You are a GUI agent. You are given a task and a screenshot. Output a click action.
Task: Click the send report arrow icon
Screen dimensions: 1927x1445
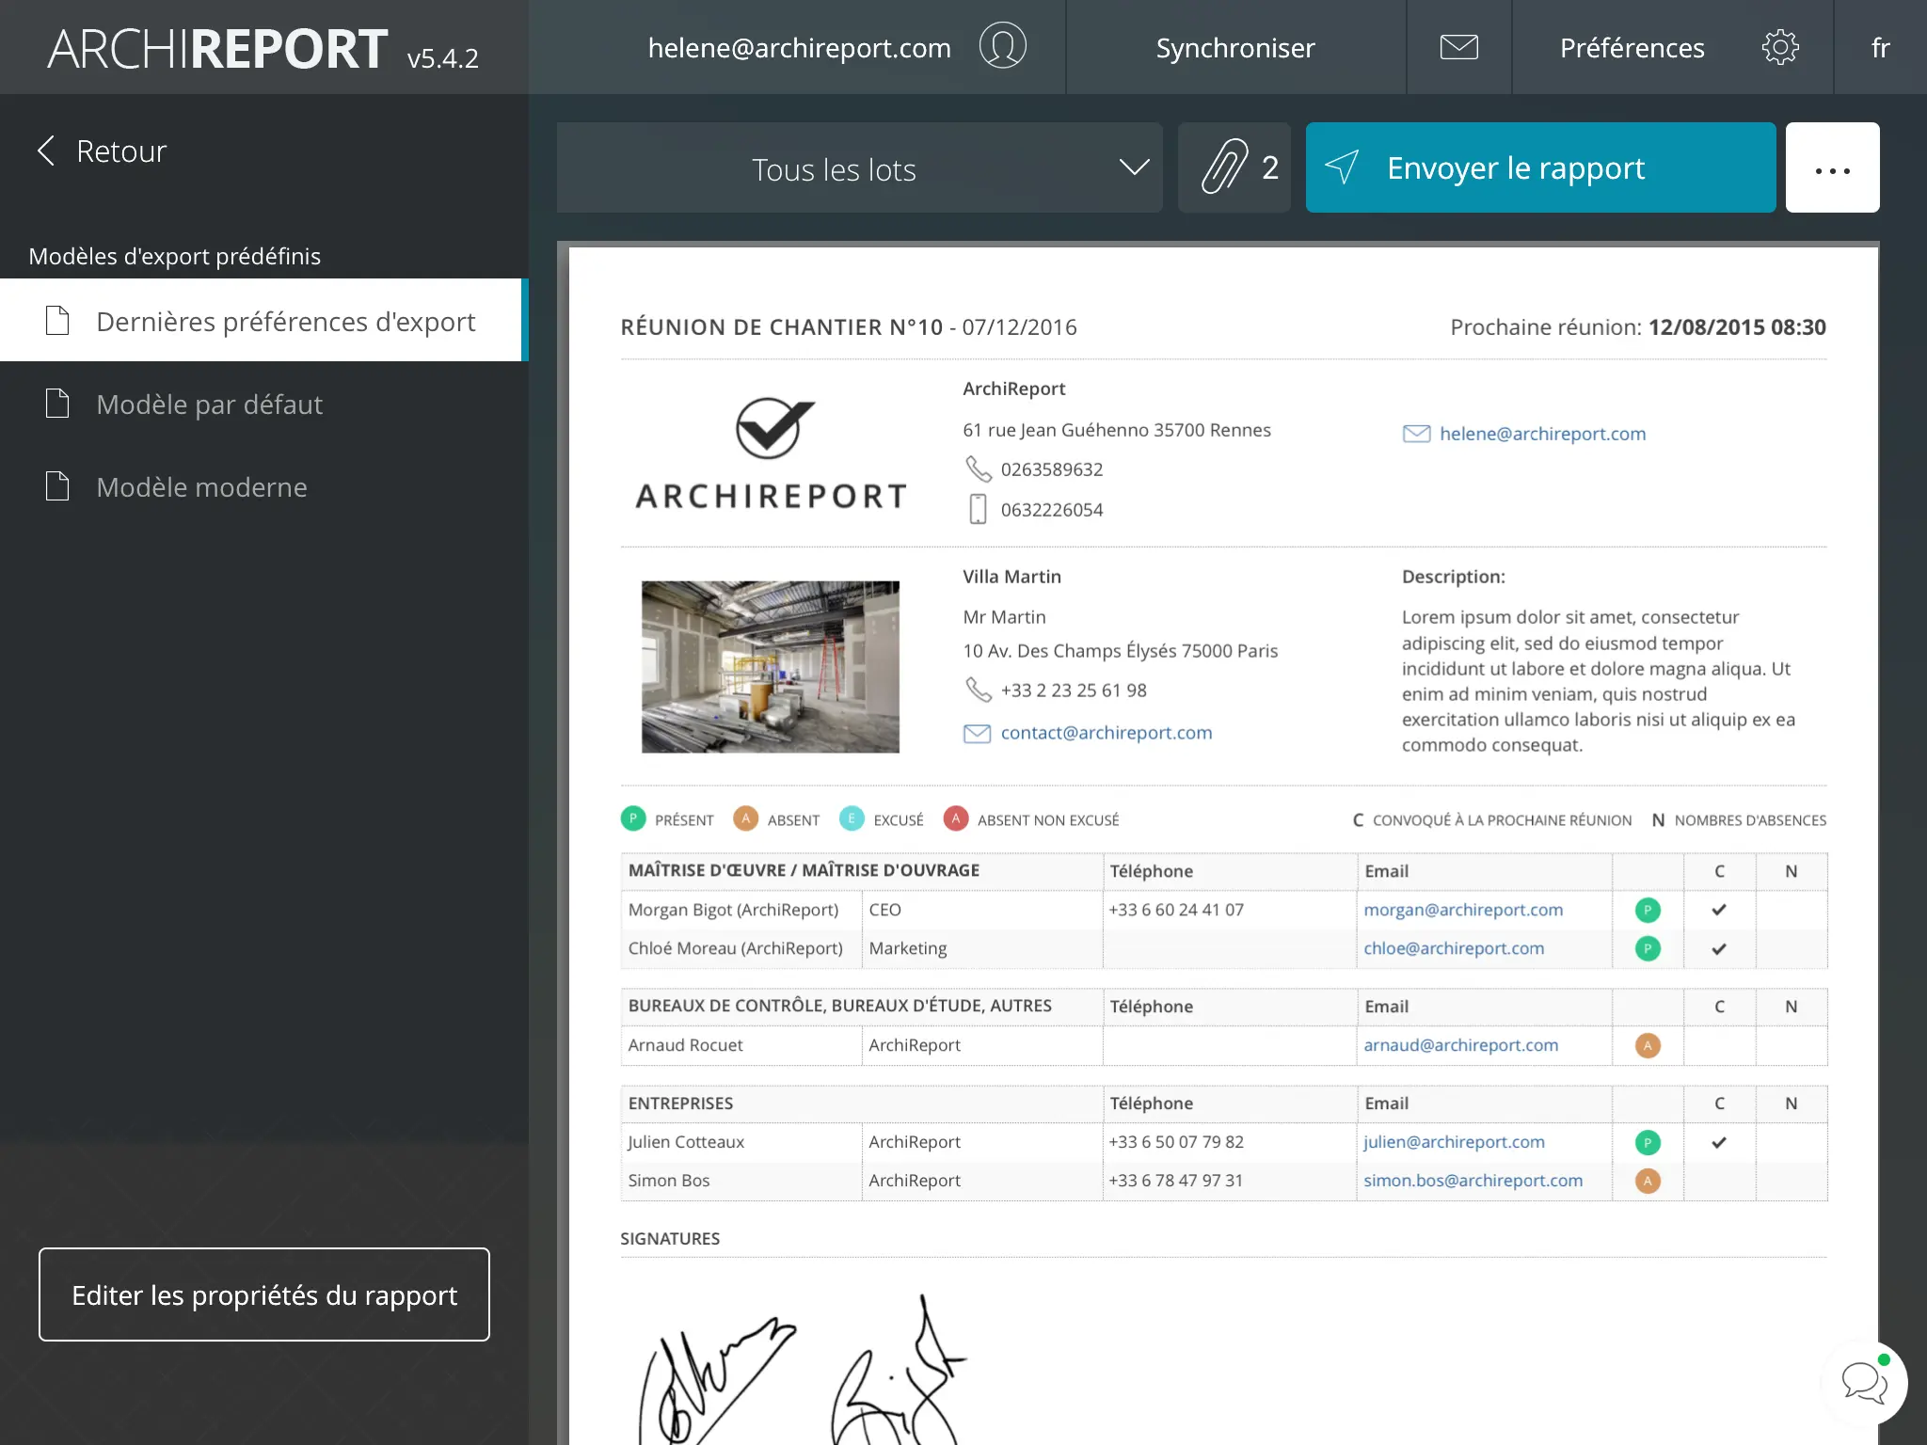tap(1342, 168)
